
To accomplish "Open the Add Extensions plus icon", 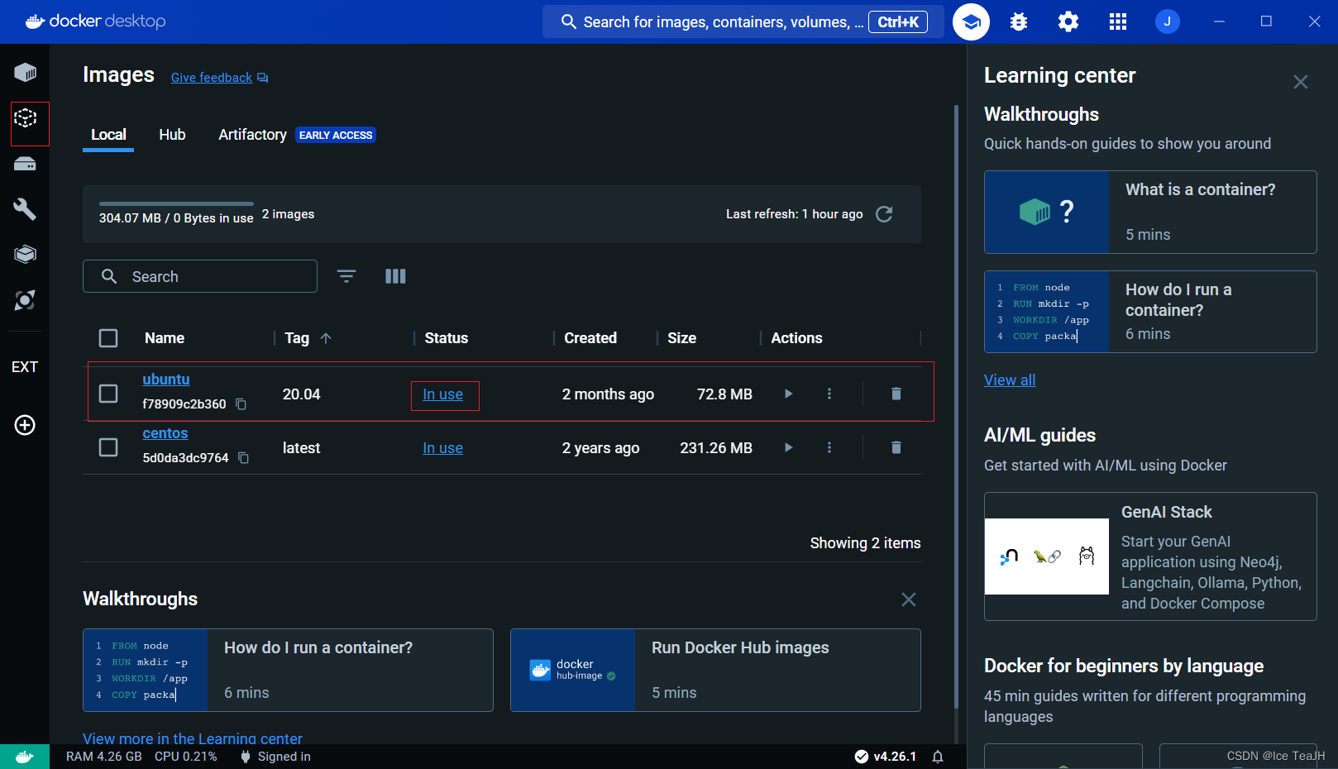I will coord(26,425).
